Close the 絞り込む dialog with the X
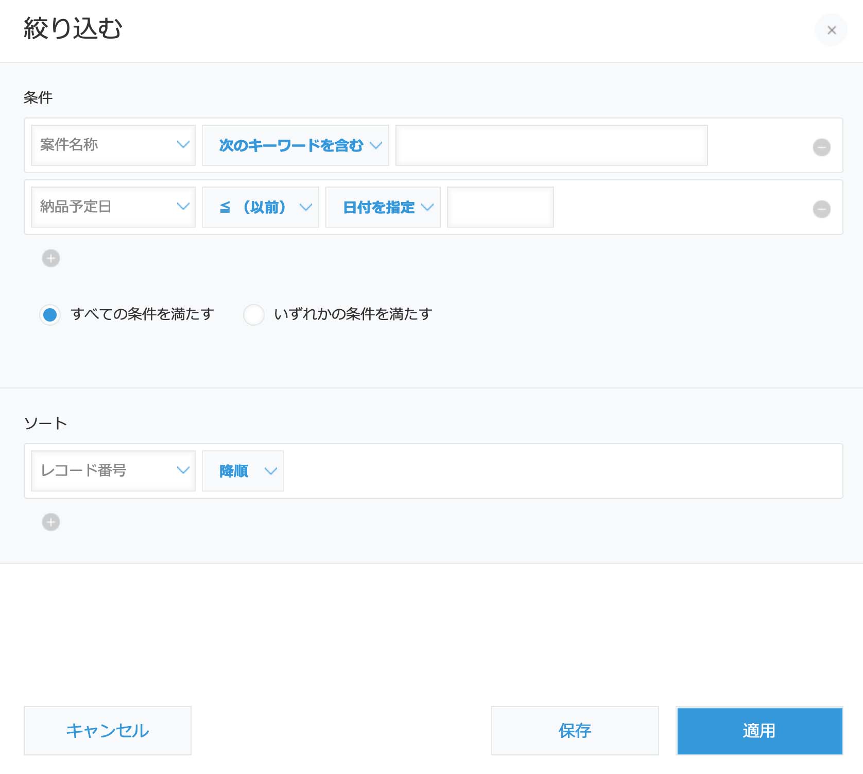This screenshot has height=774, width=863. (x=831, y=30)
